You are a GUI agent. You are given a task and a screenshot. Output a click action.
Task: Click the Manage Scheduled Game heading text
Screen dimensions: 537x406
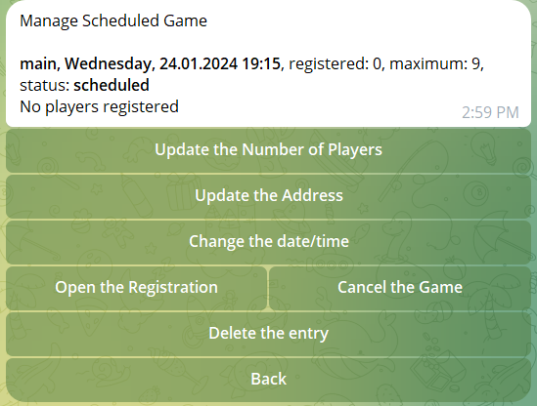pyautogui.click(x=113, y=20)
